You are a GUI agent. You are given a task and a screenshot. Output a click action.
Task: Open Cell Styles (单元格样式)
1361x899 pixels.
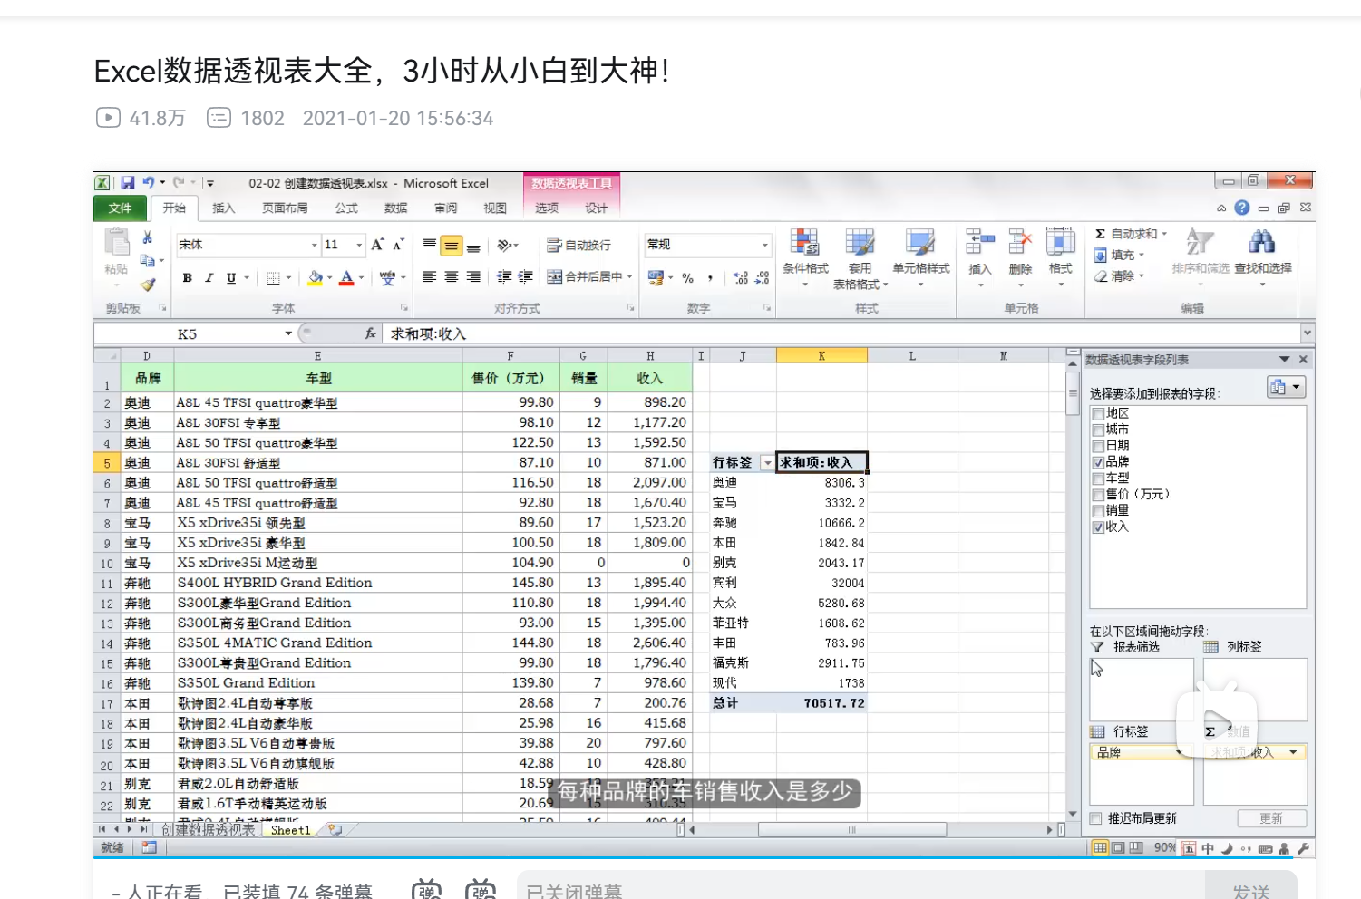(x=920, y=258)
